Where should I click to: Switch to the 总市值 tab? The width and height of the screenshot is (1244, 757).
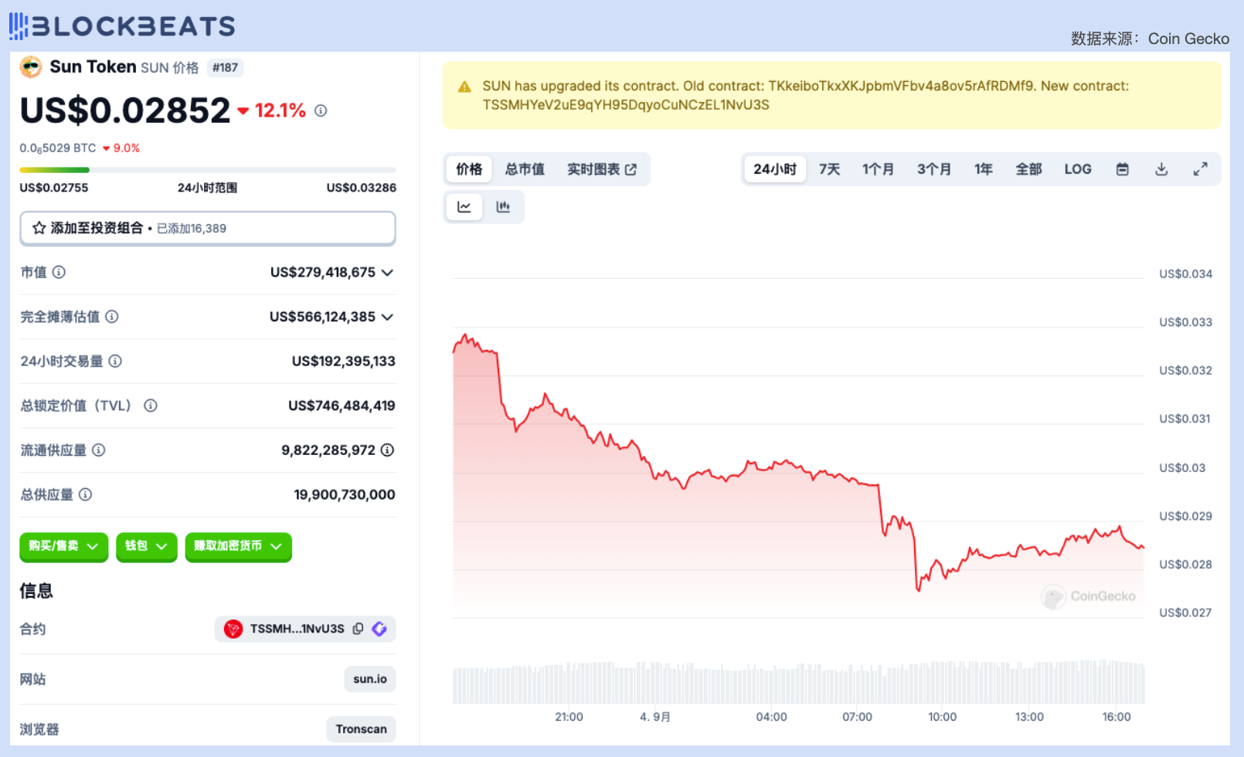click(x=525, y=169)
